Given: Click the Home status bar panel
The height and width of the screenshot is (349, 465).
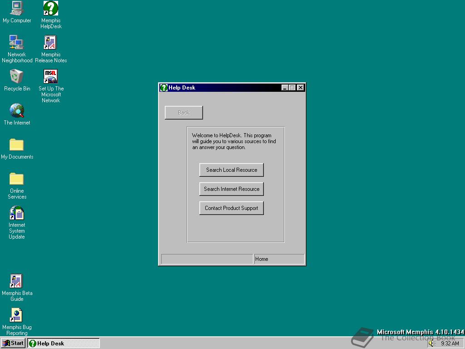Looking at the screenshot, I should pyautogui.click(x=279, y=259).
